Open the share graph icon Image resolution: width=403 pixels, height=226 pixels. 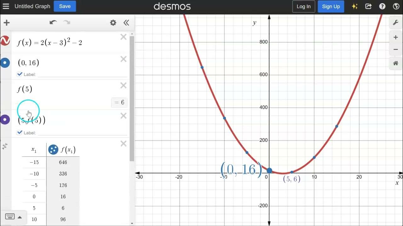368,6
